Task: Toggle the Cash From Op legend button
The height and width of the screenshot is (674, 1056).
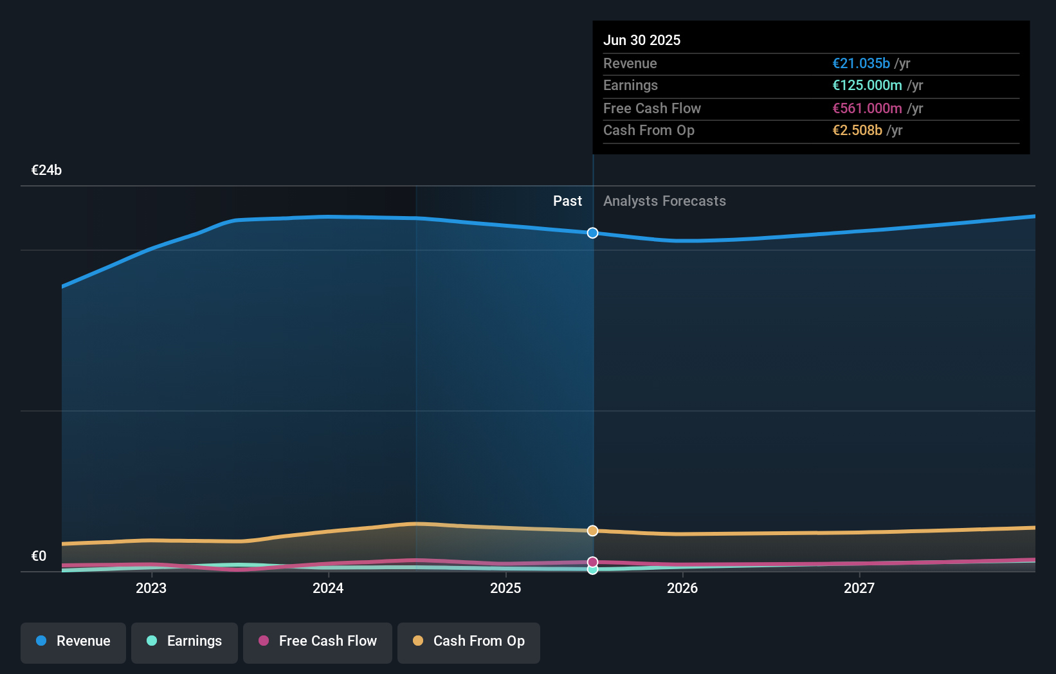Action: [469, 642]
